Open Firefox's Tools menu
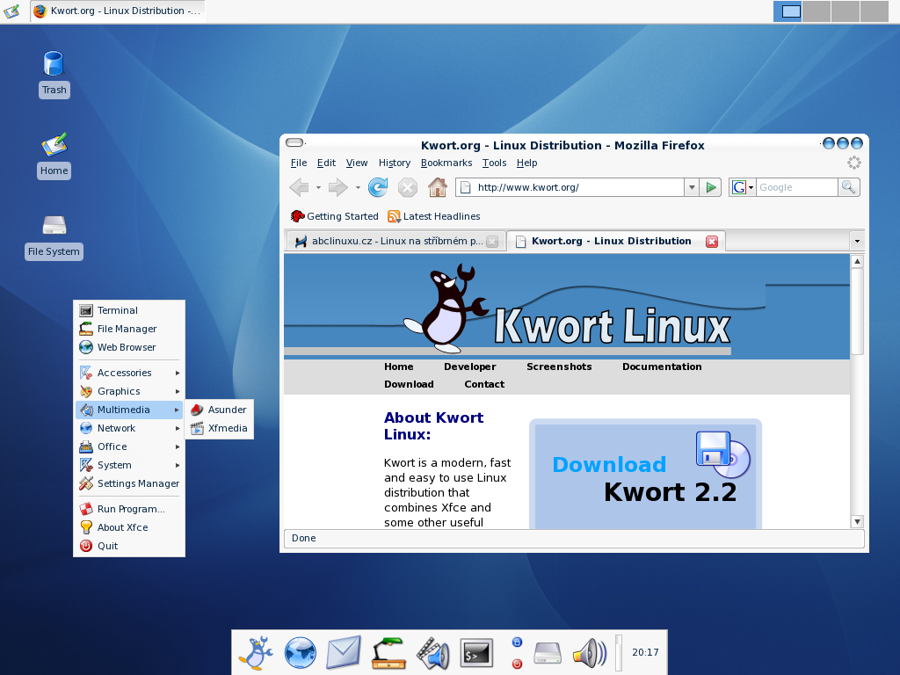900x675 pixels. (x=494, y=163)
